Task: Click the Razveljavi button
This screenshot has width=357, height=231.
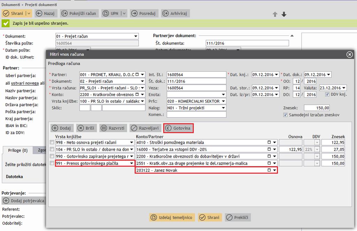Action: pyautogui.click(x=145, y=128)
